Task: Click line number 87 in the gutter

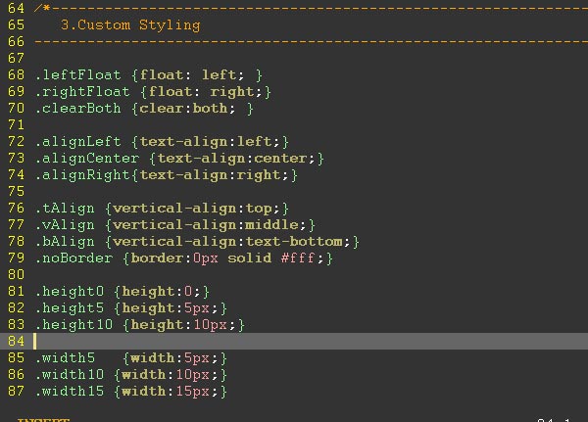Action: (16, 392)
